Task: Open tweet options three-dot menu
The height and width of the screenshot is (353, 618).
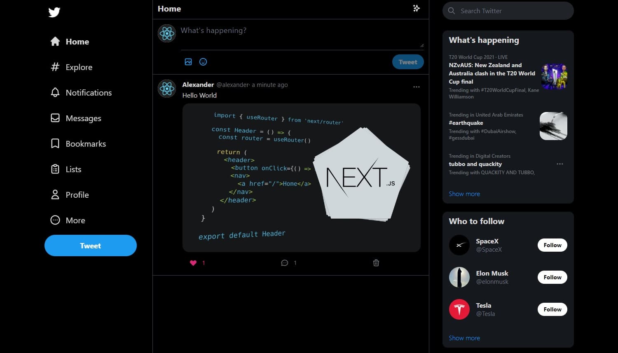Action: (x=417, y=87)
